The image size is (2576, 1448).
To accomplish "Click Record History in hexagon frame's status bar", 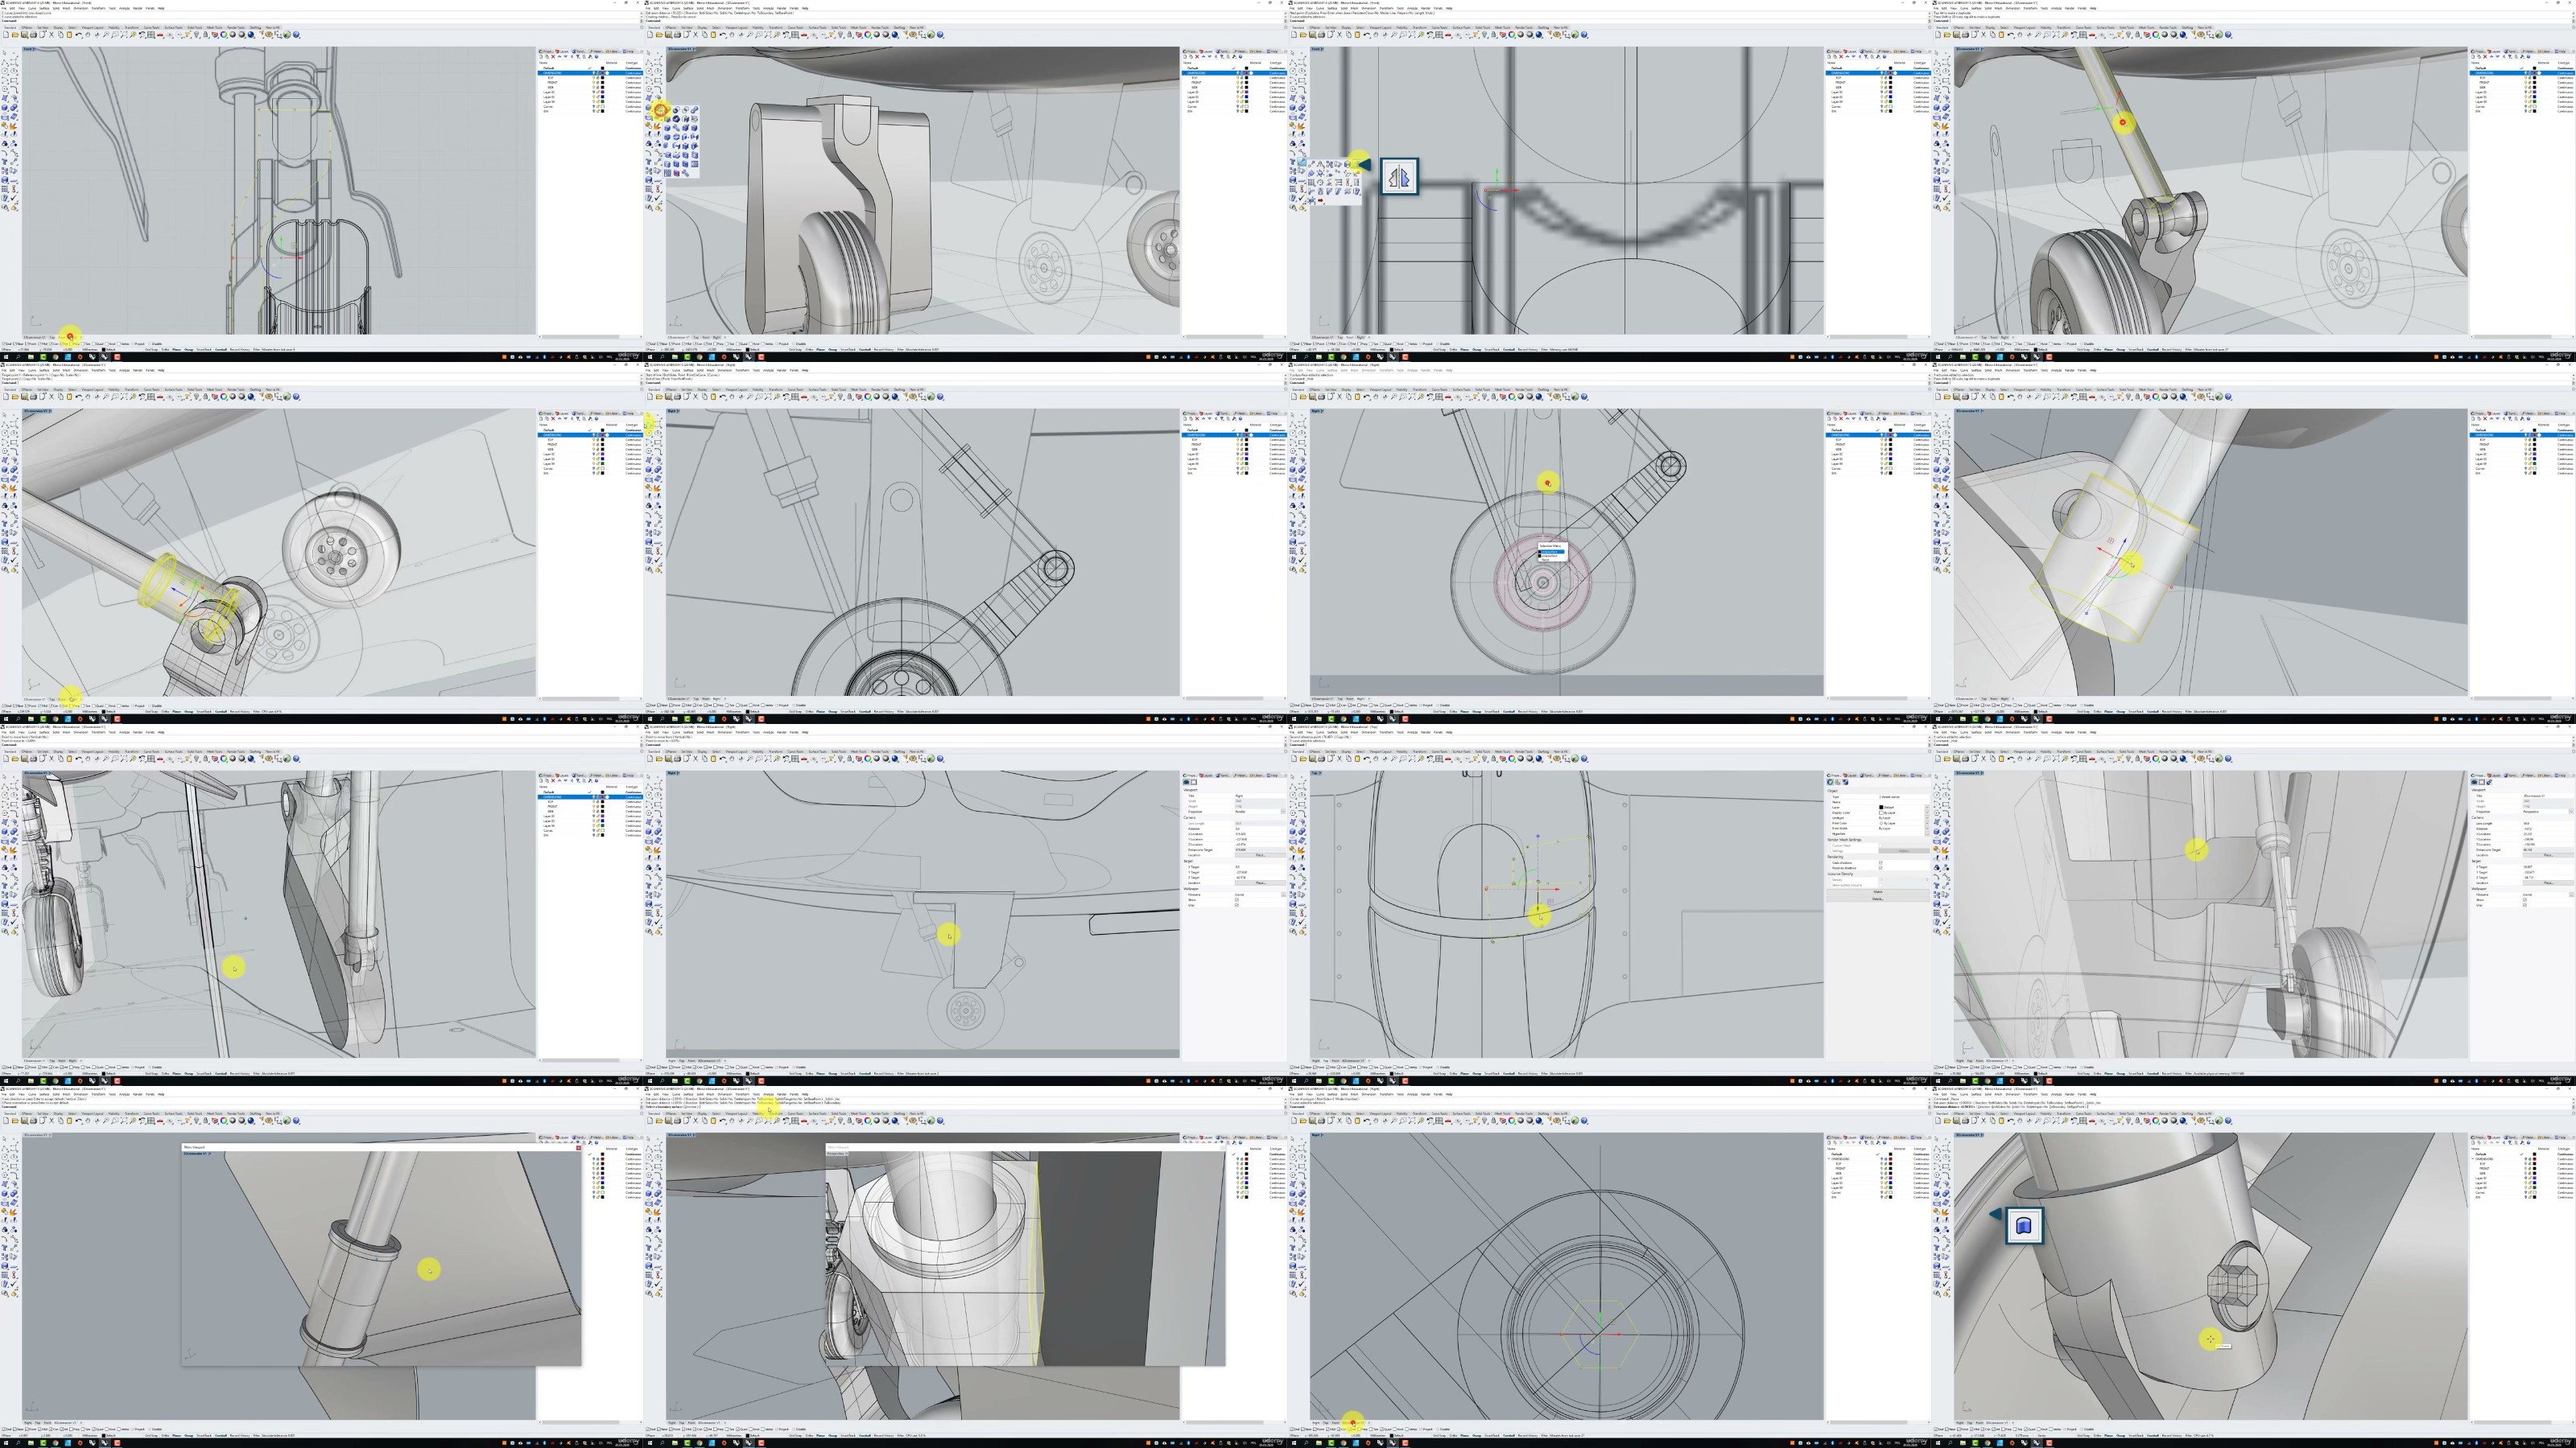I will click(x=1529, y=1436).
